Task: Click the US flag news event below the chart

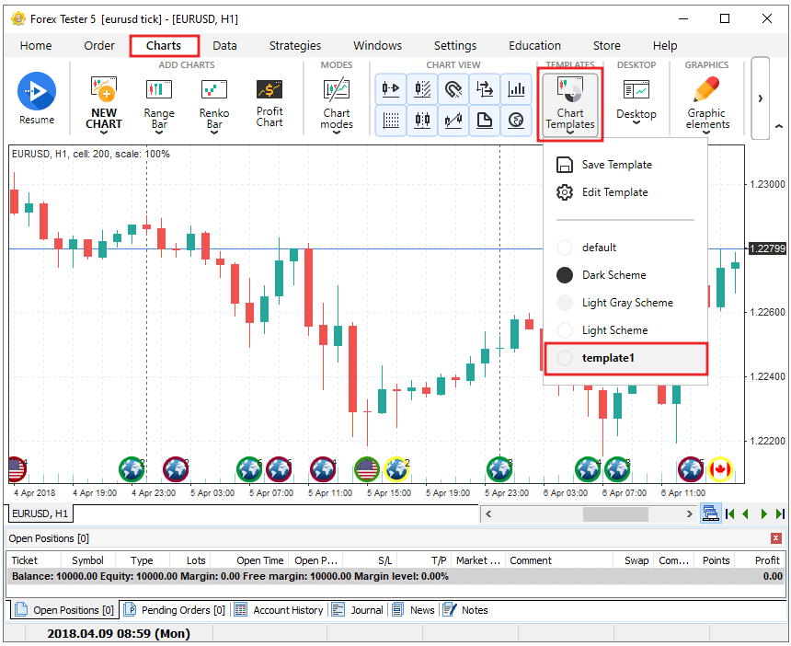Action: (367, 469)
